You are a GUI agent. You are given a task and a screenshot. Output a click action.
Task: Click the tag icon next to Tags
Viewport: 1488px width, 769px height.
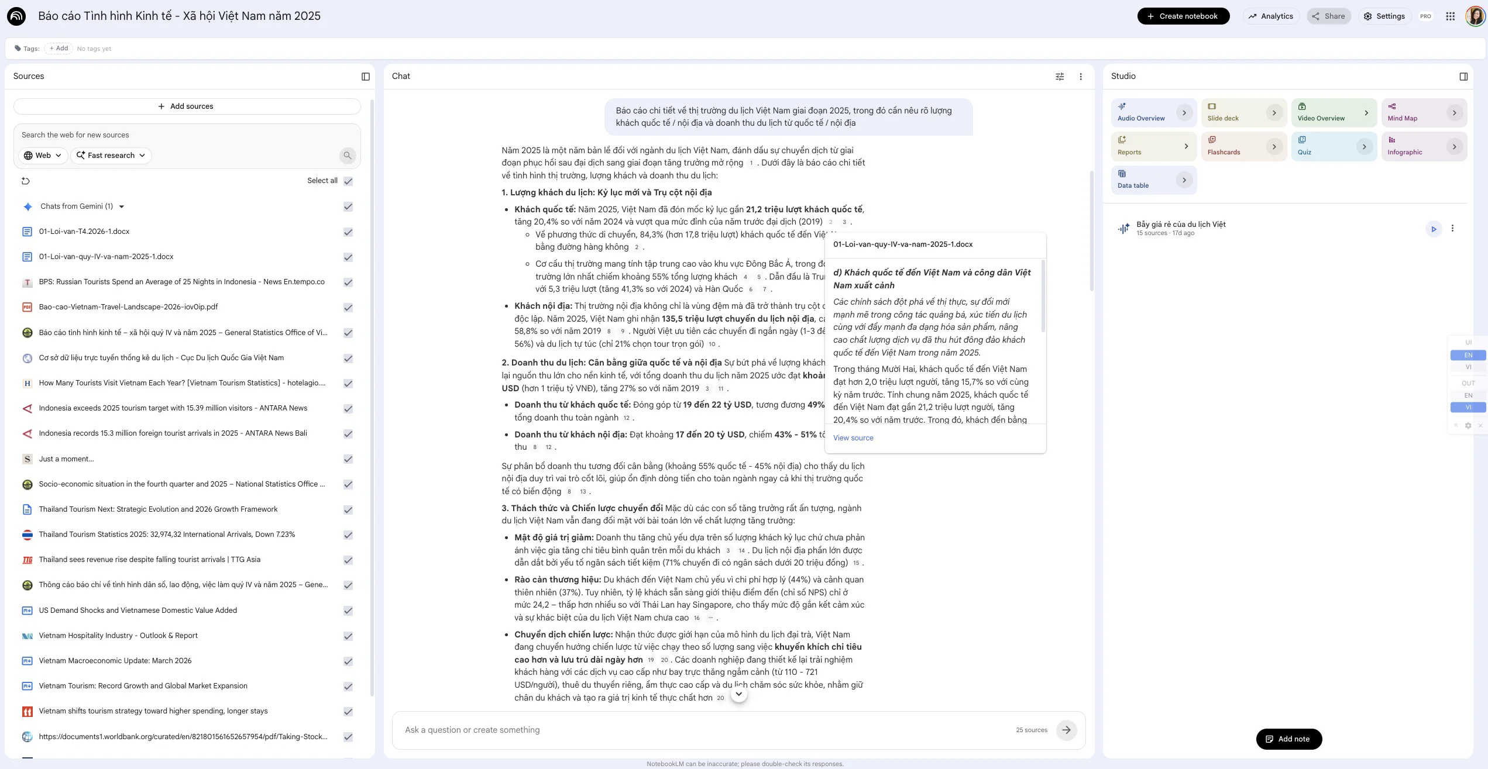[x=18, y=49]
